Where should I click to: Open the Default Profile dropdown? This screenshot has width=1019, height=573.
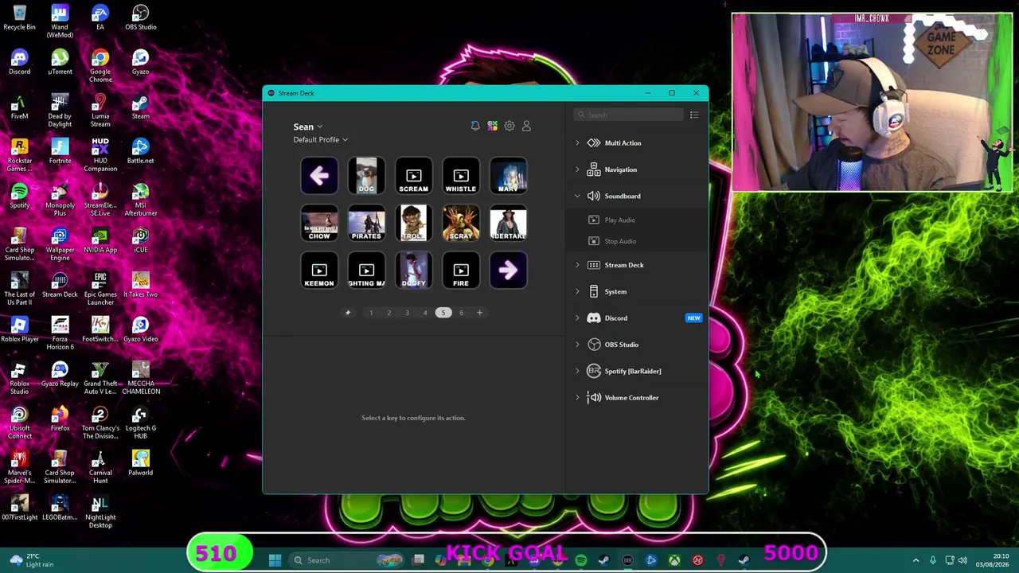pyautogui.click(x=320, y=140)
